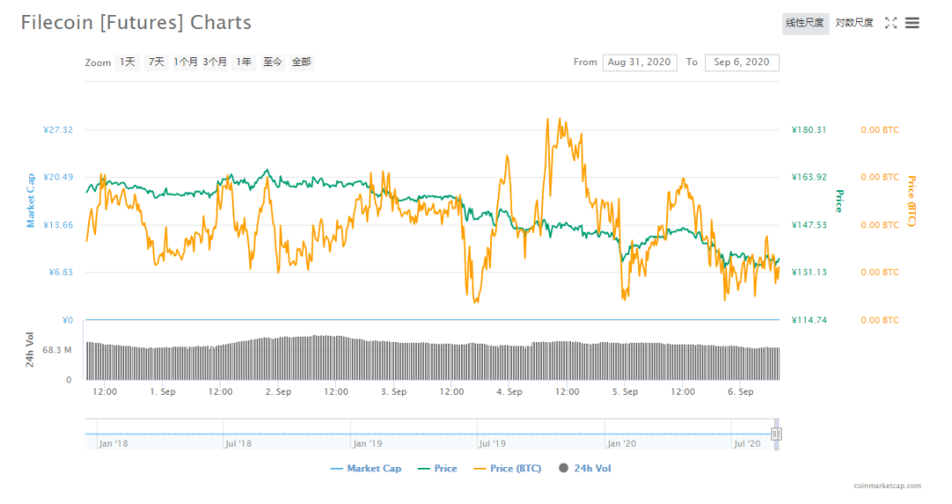The image size is (952, 504).
Task: Set zoom to 全部 (all)
Action: click(301, 62)
